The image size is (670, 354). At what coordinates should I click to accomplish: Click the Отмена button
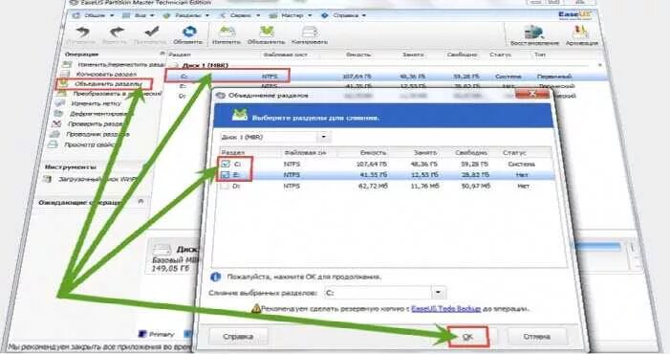pos(537,337)
